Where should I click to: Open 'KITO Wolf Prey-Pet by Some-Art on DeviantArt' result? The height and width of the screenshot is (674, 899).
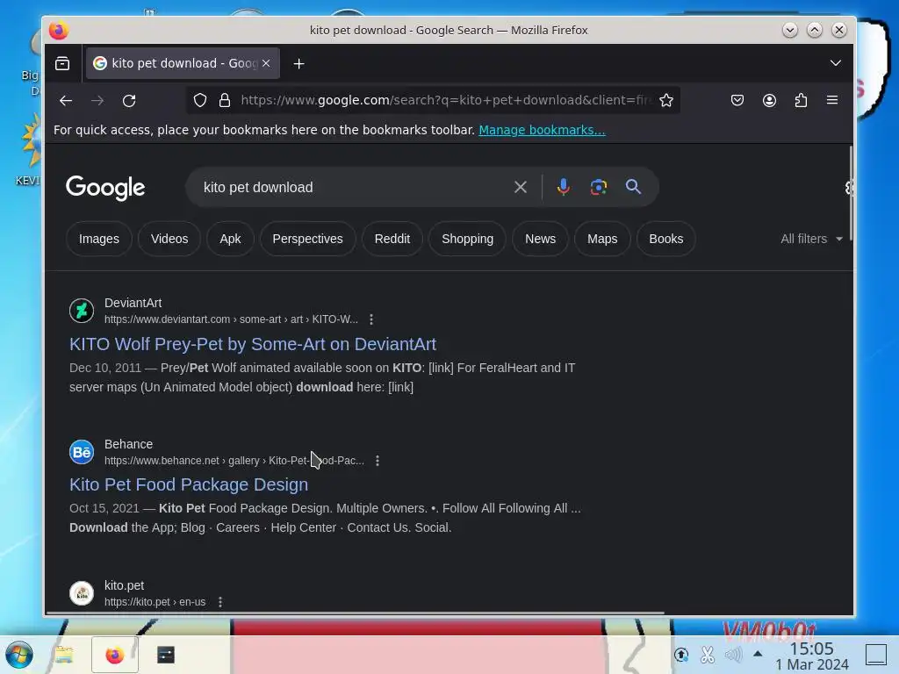(x=253, y=344)
